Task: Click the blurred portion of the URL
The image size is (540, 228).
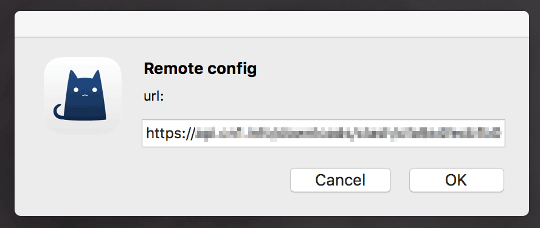Action: point(348,133)
